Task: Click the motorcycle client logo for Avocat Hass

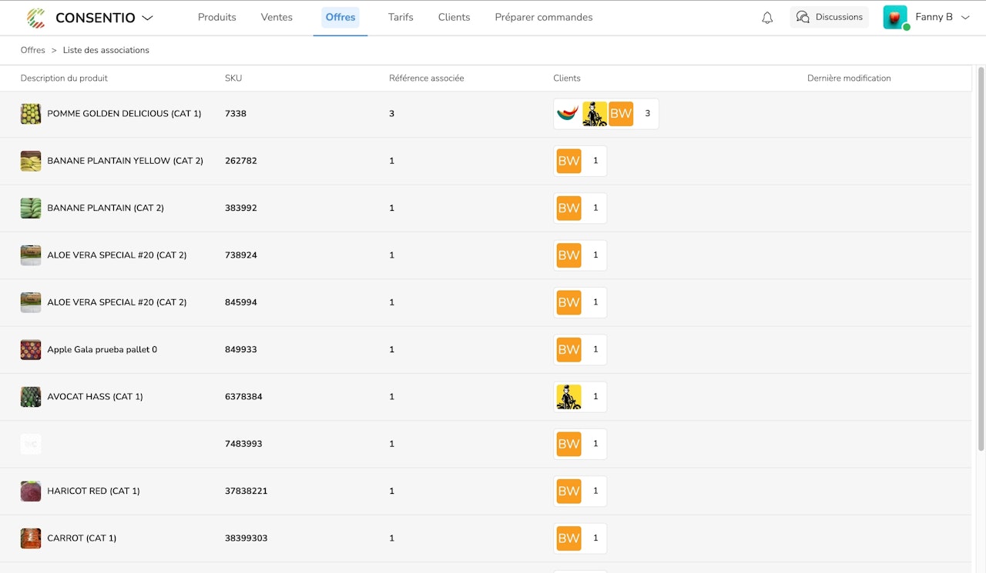Action: click(x=568, y=397)
